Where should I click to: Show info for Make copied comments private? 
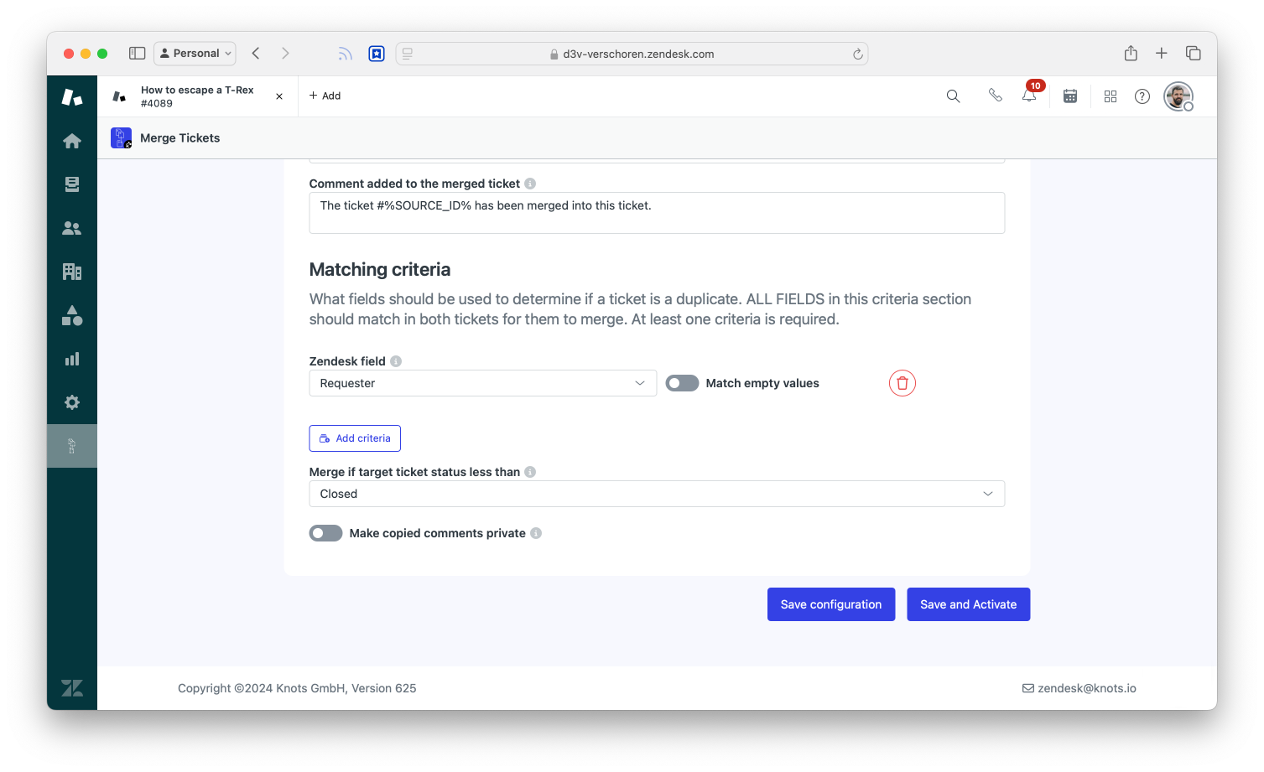tap(536, 533)
